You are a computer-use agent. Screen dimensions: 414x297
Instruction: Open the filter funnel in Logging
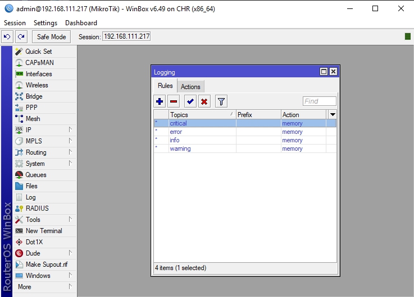pos(221,101)
